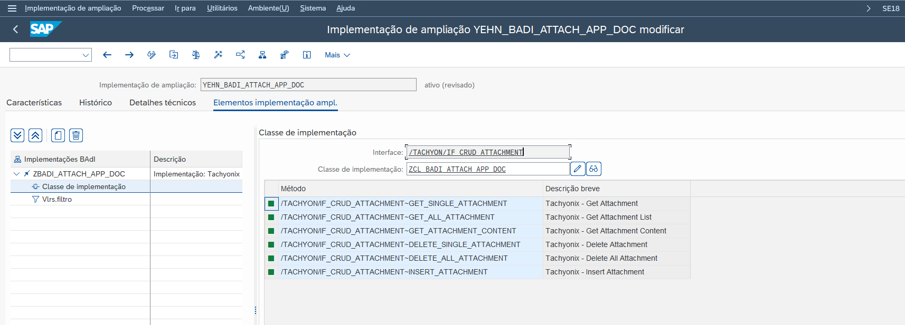Open the Utilitários menu
This screenshot has width=905, height=325.
click(222, 8)
